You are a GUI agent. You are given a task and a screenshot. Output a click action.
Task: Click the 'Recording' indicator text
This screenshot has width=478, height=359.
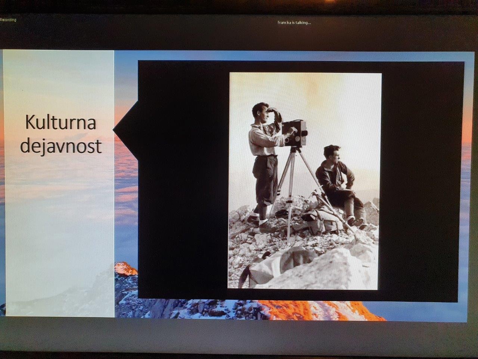(x=8, y=20)
